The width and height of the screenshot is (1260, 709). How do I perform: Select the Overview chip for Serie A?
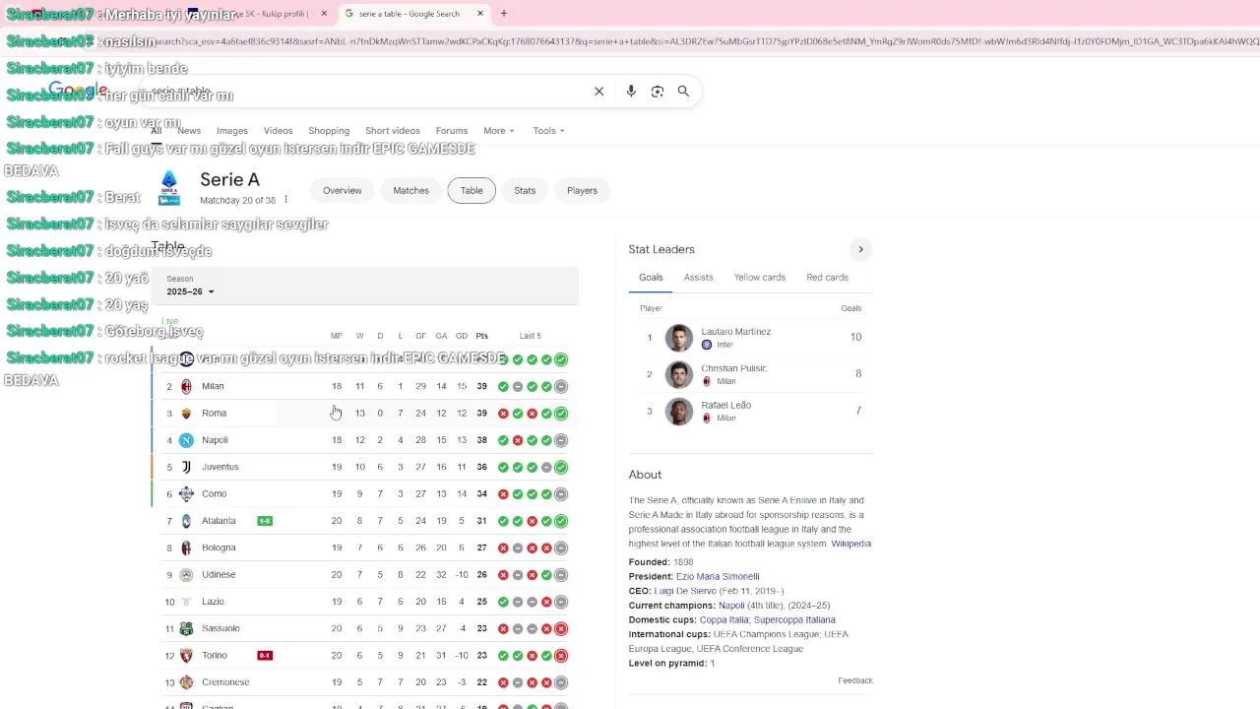point(343,190)
